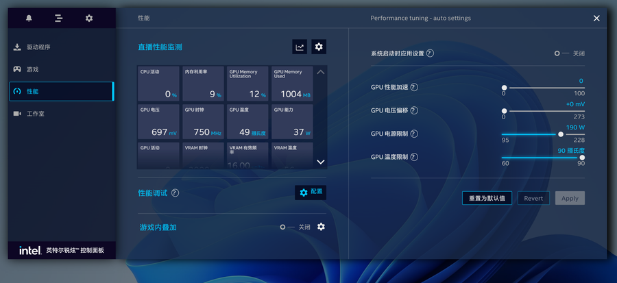This screenshot has width=617, height=283.
Task: Click help icon next to GPU 性能加速
Action: (x=414, y=88)
